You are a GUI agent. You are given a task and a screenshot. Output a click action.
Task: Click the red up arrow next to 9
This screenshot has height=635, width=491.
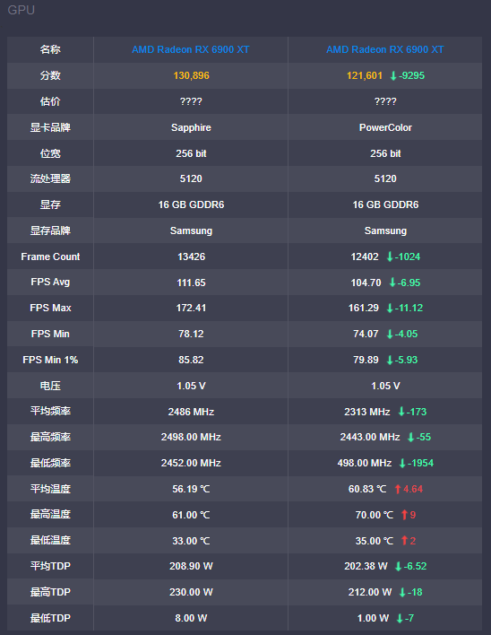[404, 515]
